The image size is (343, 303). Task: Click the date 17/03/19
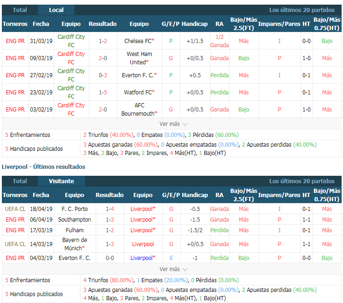pos(41,230)
